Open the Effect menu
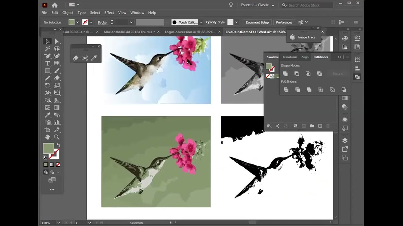The width and height of the screenshot is (403, 226). point(109,13)
